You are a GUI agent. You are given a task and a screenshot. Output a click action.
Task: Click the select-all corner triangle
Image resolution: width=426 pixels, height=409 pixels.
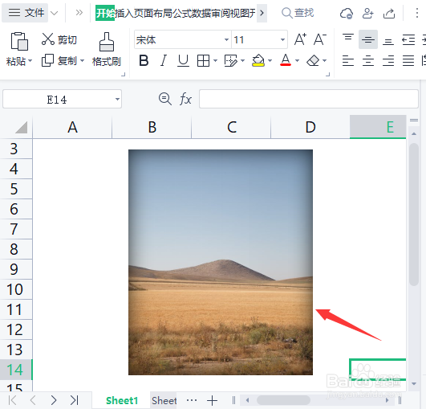click(x=21, y=127)
